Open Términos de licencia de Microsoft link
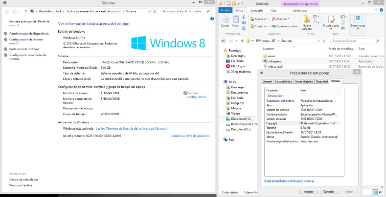 click(x=132, y=129)
